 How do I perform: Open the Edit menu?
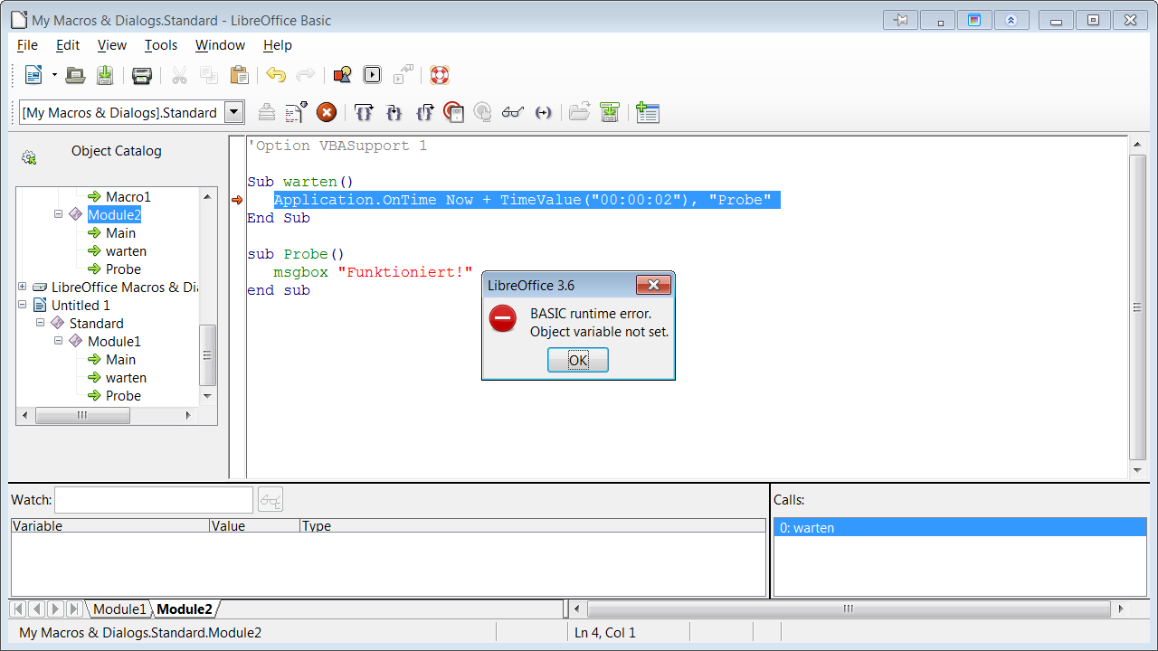pyautogui.click(x=68, y=44)
